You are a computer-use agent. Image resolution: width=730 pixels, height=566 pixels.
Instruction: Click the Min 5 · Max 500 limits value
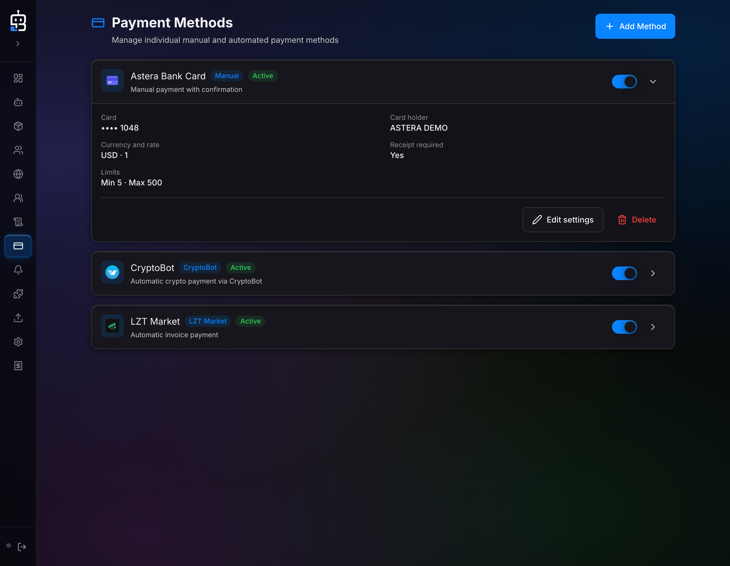point(131,183)
